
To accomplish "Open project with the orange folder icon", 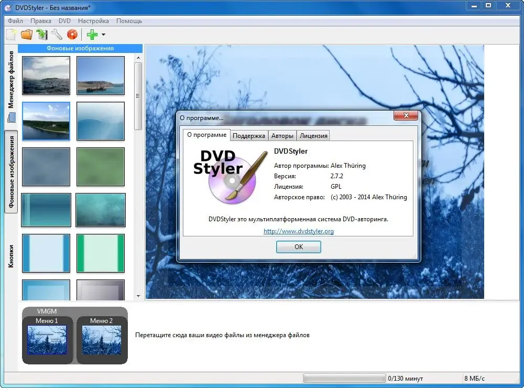I will click(x=27, y=35).
